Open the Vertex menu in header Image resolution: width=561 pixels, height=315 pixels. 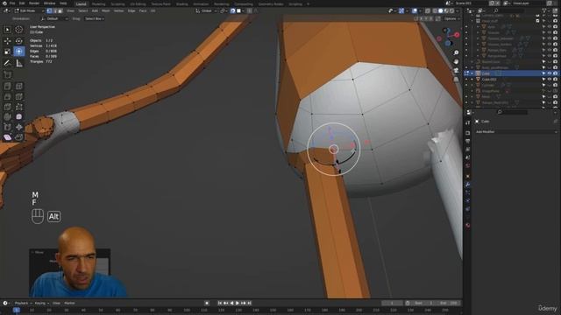[x=119, y=11]
